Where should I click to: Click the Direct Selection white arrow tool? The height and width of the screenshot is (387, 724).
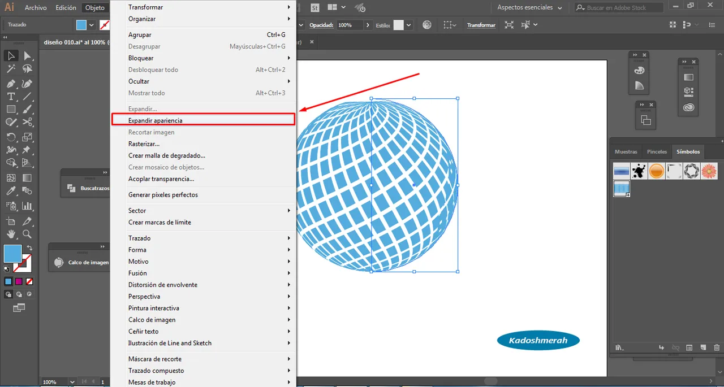point(27,55)
